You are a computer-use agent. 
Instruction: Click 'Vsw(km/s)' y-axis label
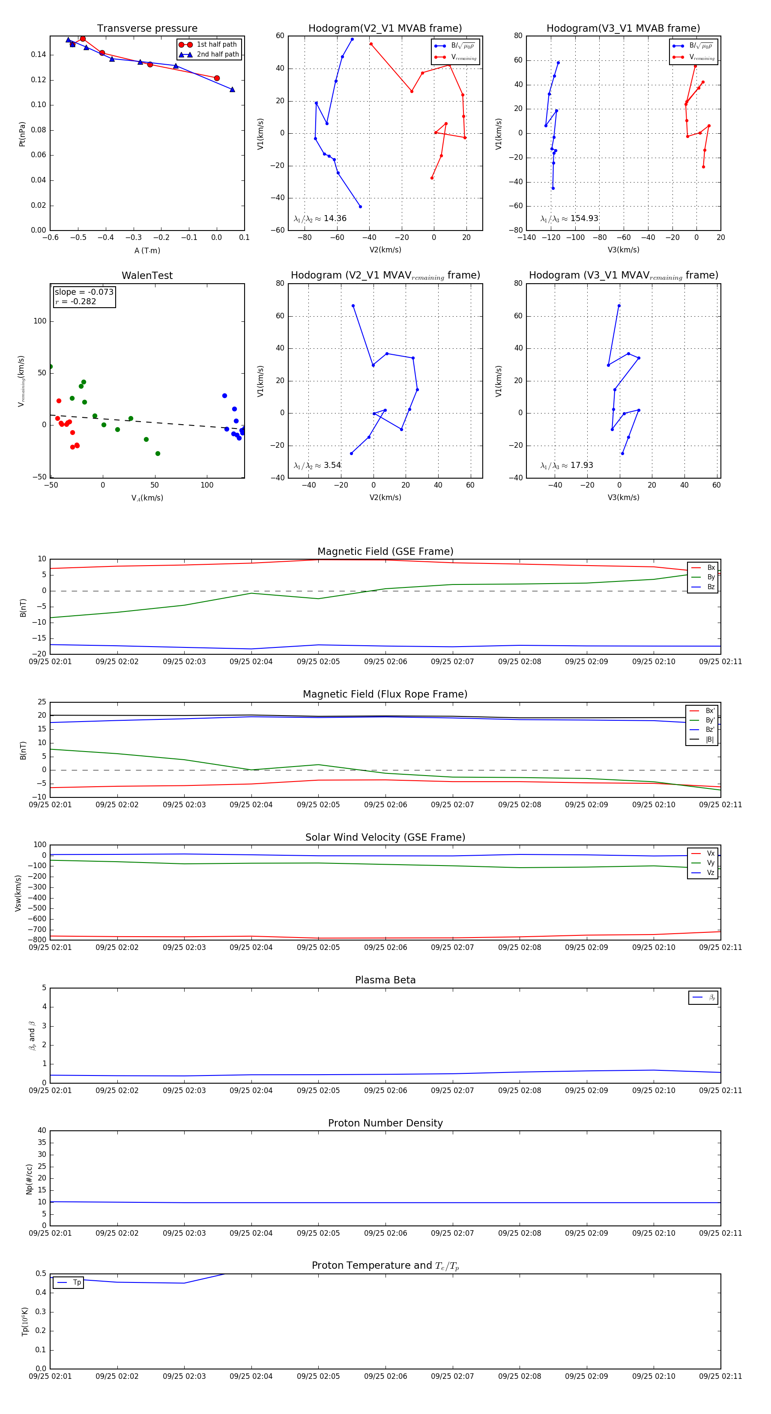[18, 893]
